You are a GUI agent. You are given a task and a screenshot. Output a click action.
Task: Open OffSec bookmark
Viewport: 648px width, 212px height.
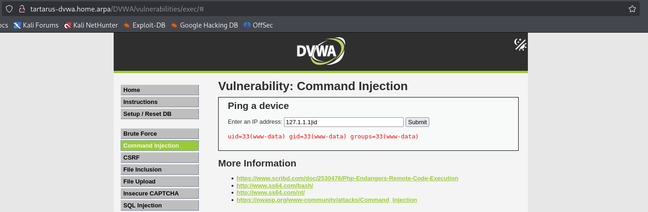pos(258,25)
